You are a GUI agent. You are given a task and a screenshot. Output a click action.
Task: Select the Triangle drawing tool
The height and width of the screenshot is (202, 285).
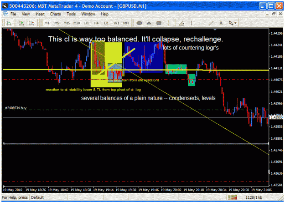[149, 23]
